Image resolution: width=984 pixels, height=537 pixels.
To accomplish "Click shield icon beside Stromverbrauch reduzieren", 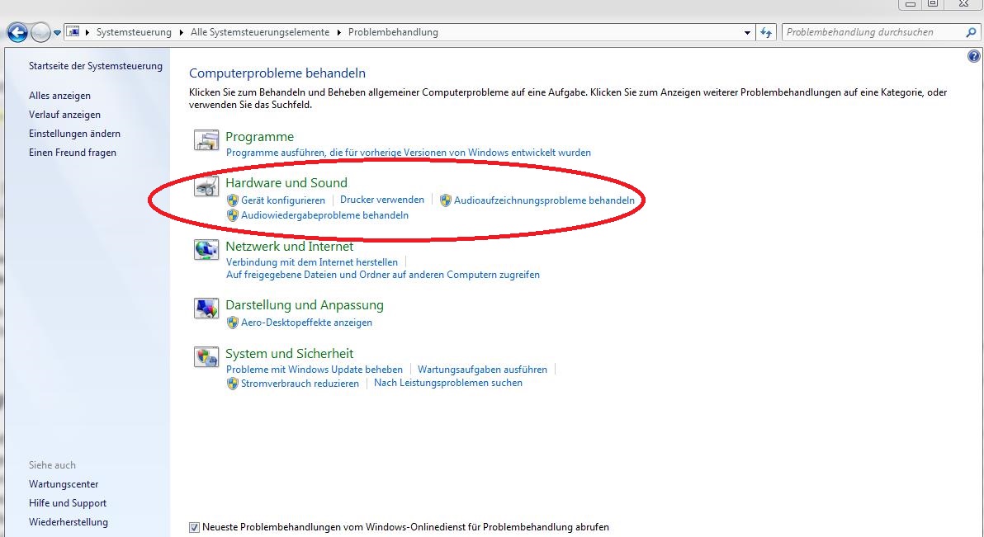I will click(233, 384).
